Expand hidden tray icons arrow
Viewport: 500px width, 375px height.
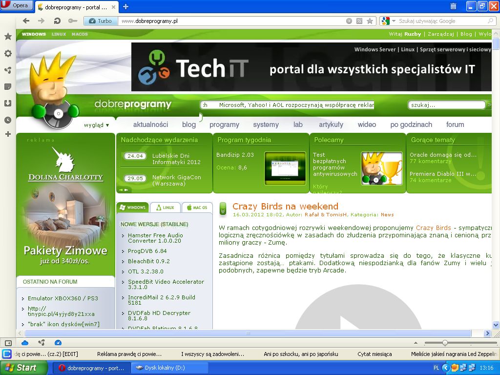click(445, 368)
